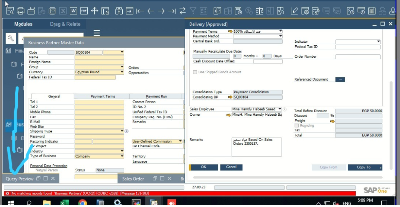
Task: Click the Print toolbar icon
Action: click(20, 11)
